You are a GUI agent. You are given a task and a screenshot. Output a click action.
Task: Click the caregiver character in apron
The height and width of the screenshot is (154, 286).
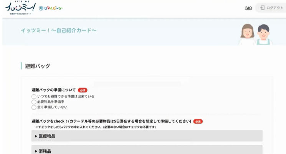[264, 34]
